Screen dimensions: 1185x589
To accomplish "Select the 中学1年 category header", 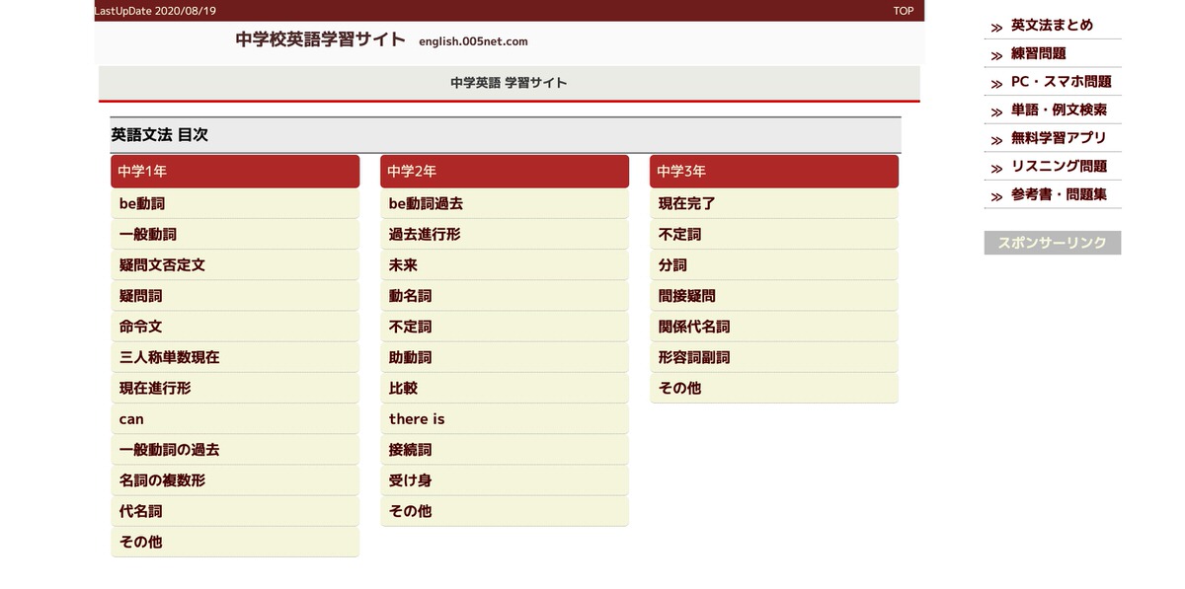I will 235,171.
